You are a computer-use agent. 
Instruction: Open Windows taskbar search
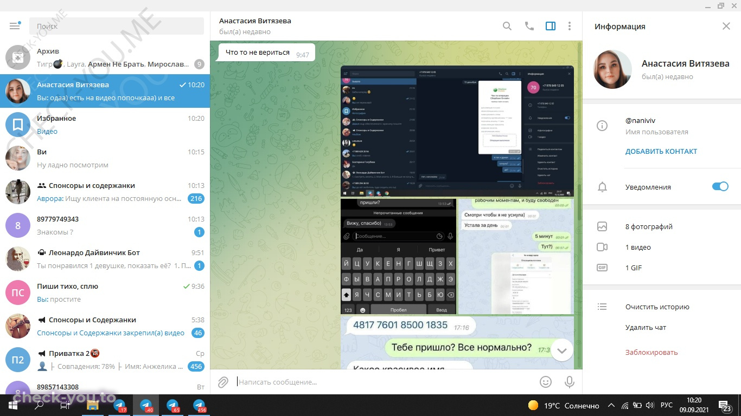[39, 405]
